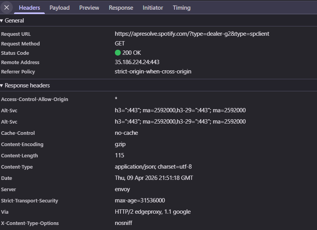317x230 pixels.
Task: Close the network request details panel
Action: (x=6, y=7)
